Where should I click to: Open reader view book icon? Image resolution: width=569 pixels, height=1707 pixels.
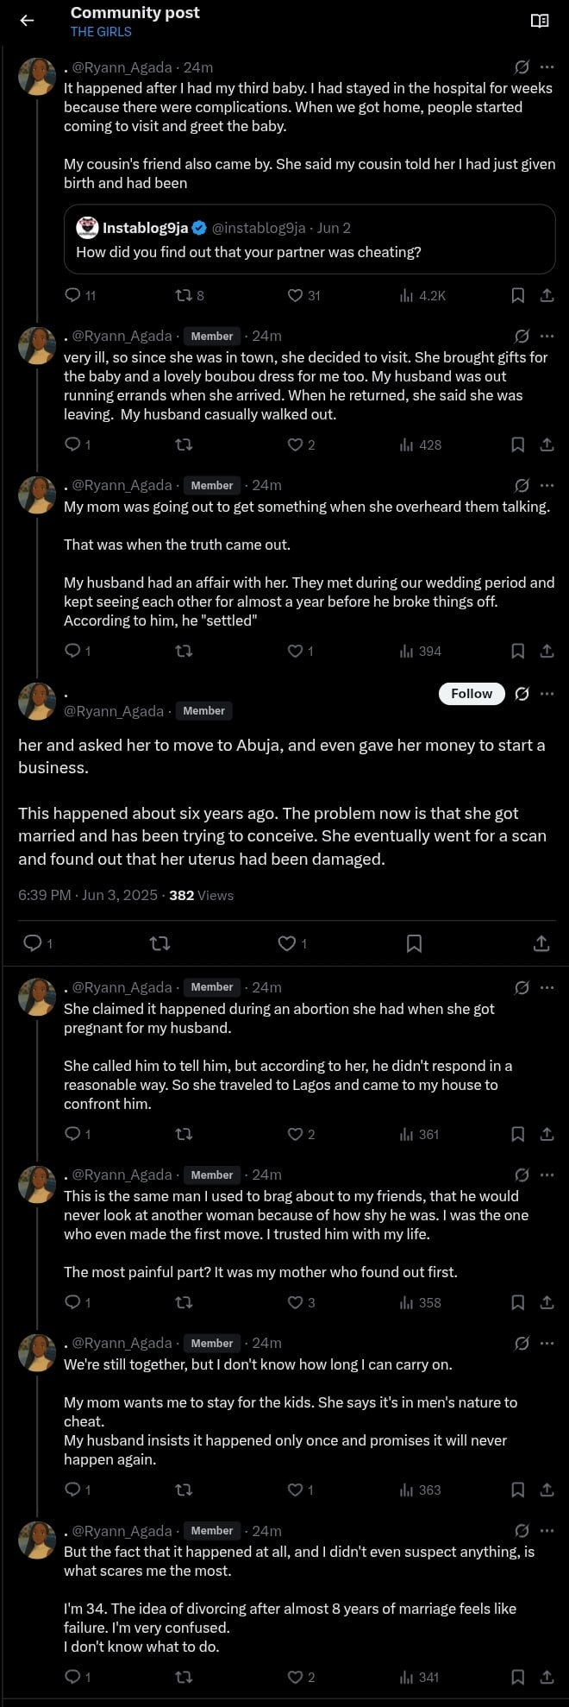pos(540,21)
